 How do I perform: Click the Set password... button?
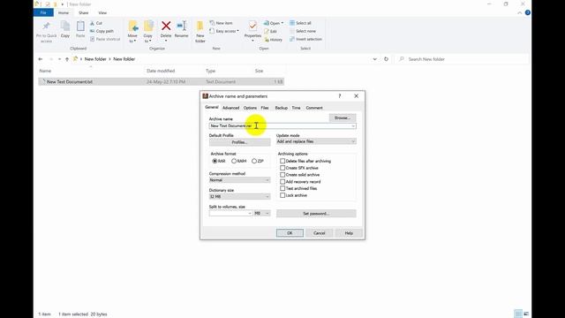click(x=316, y=214)
